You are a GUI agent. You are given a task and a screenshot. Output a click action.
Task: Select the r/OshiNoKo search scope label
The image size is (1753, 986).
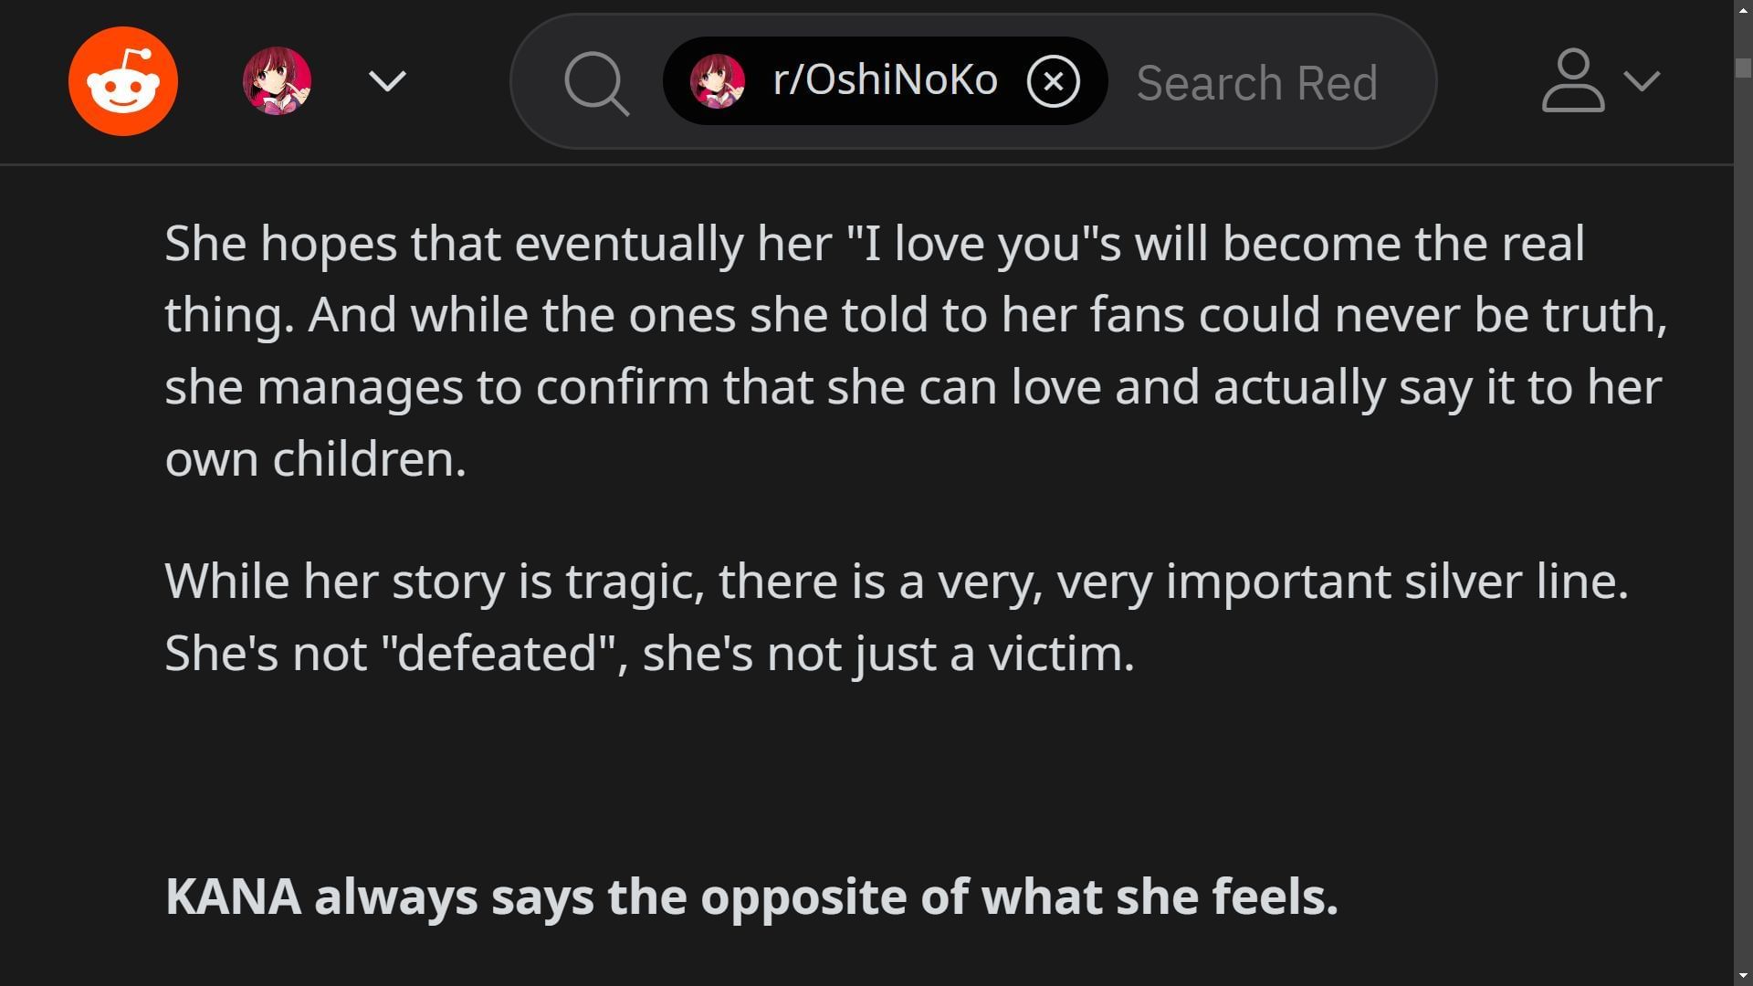click(x=885, y=81)
